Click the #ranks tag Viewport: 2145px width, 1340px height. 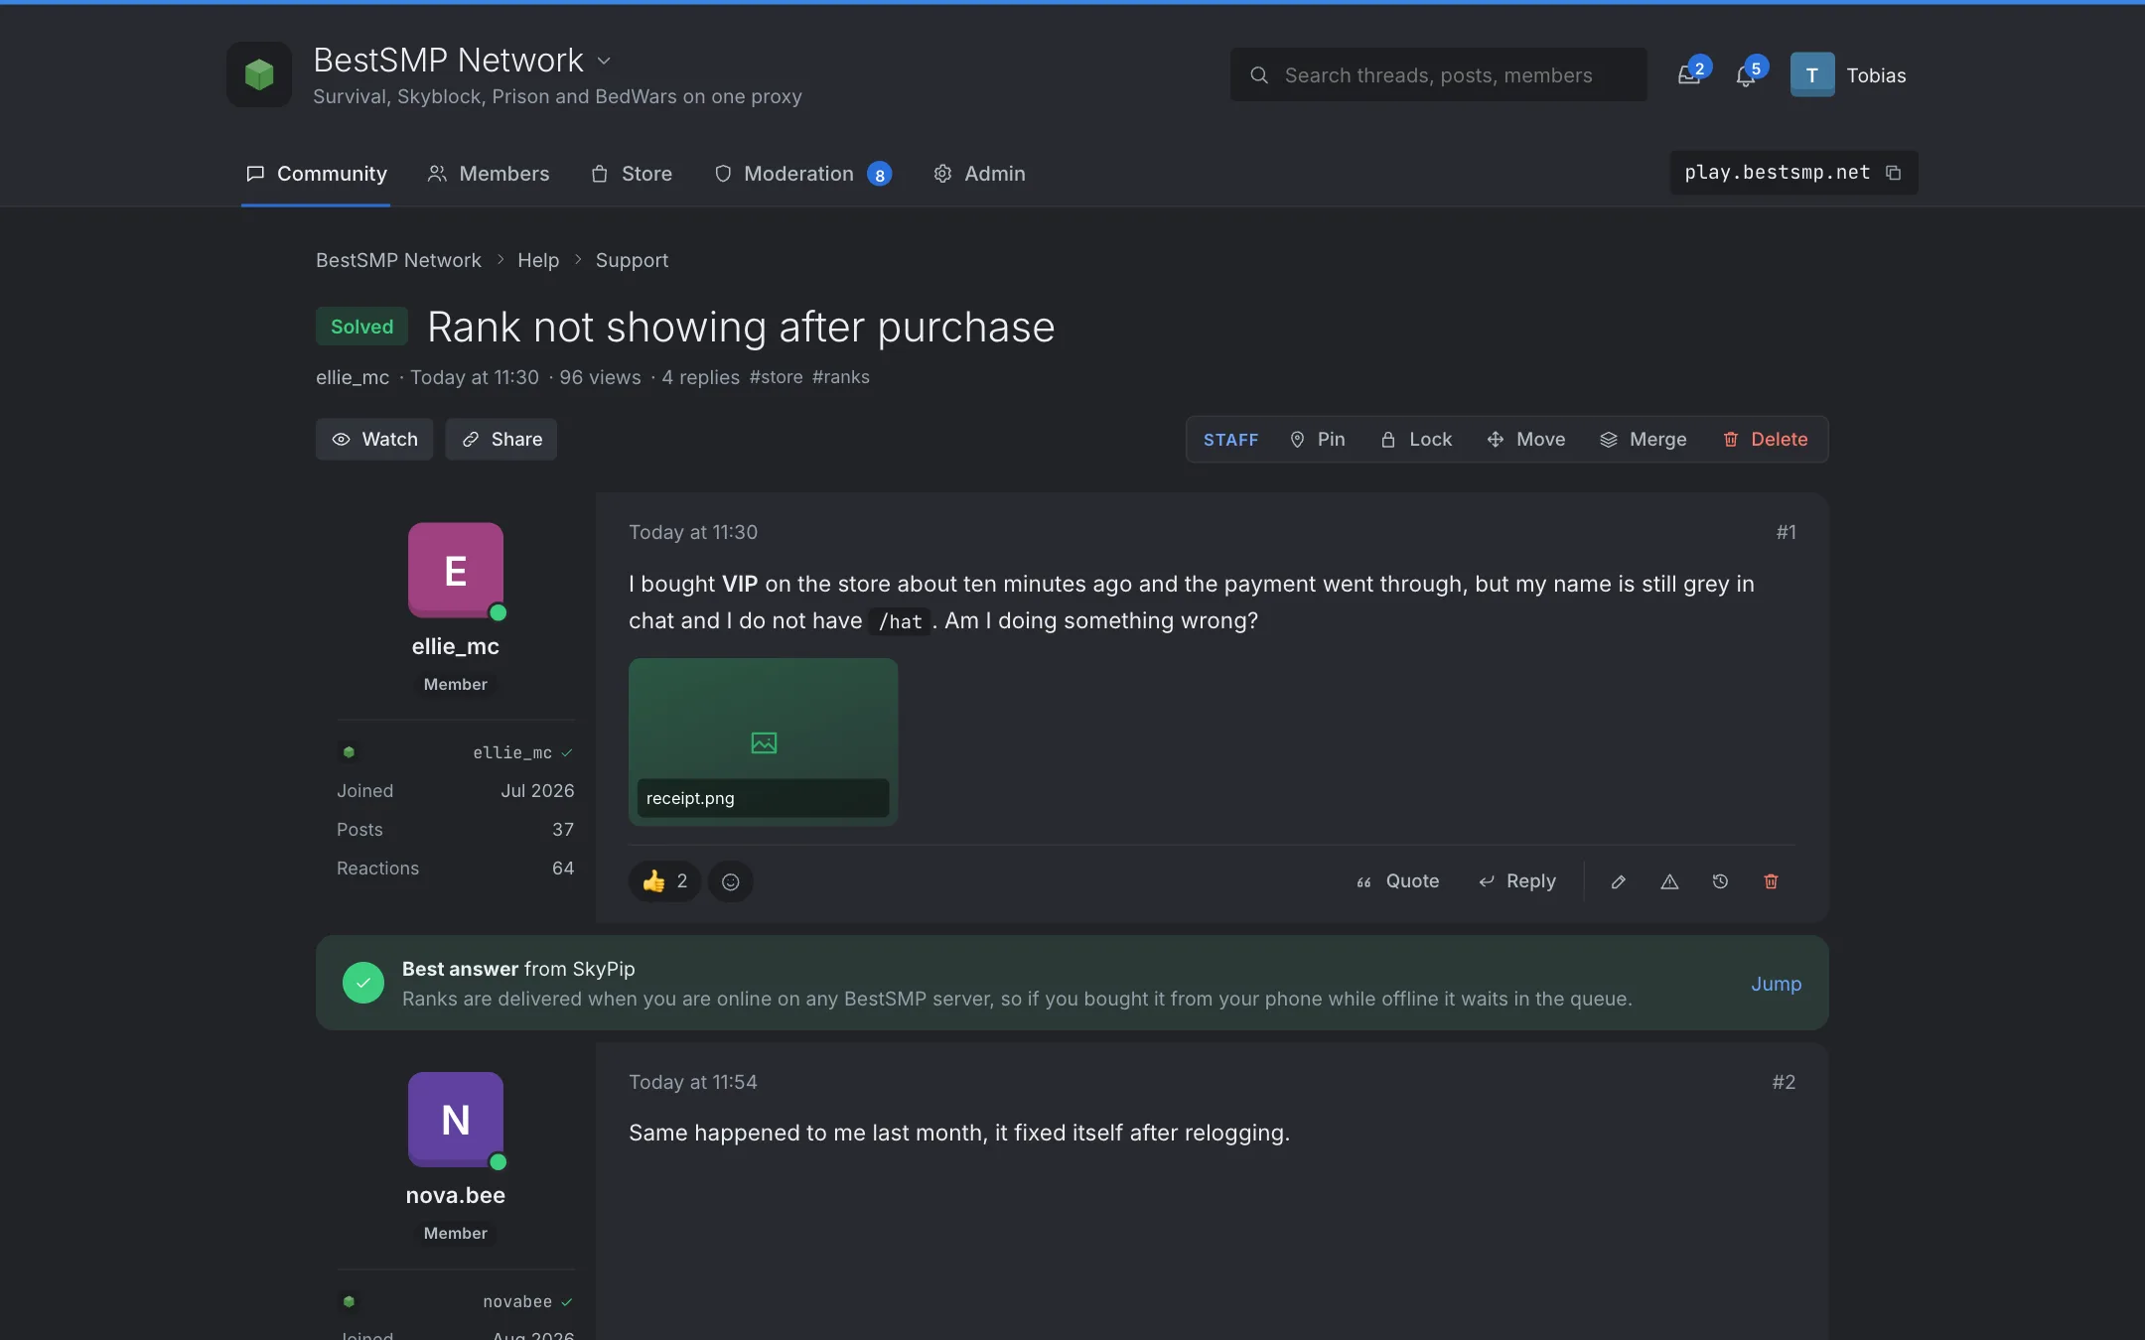point(840,377)
